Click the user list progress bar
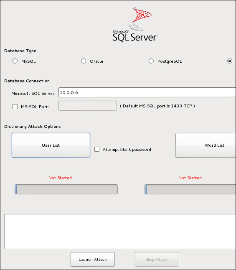 (66, 189)
